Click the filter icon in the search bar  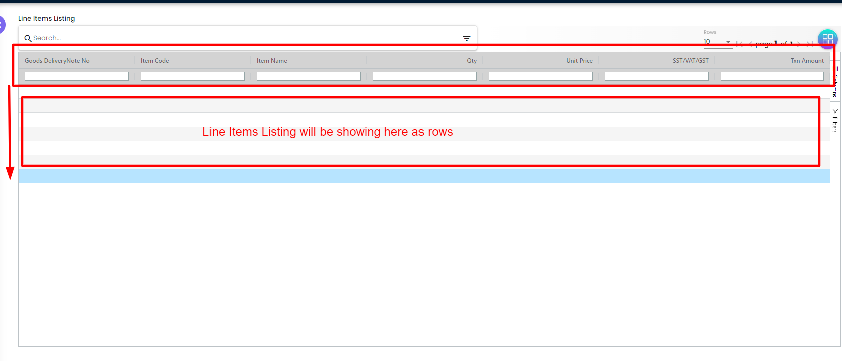(x=466, y=39)
